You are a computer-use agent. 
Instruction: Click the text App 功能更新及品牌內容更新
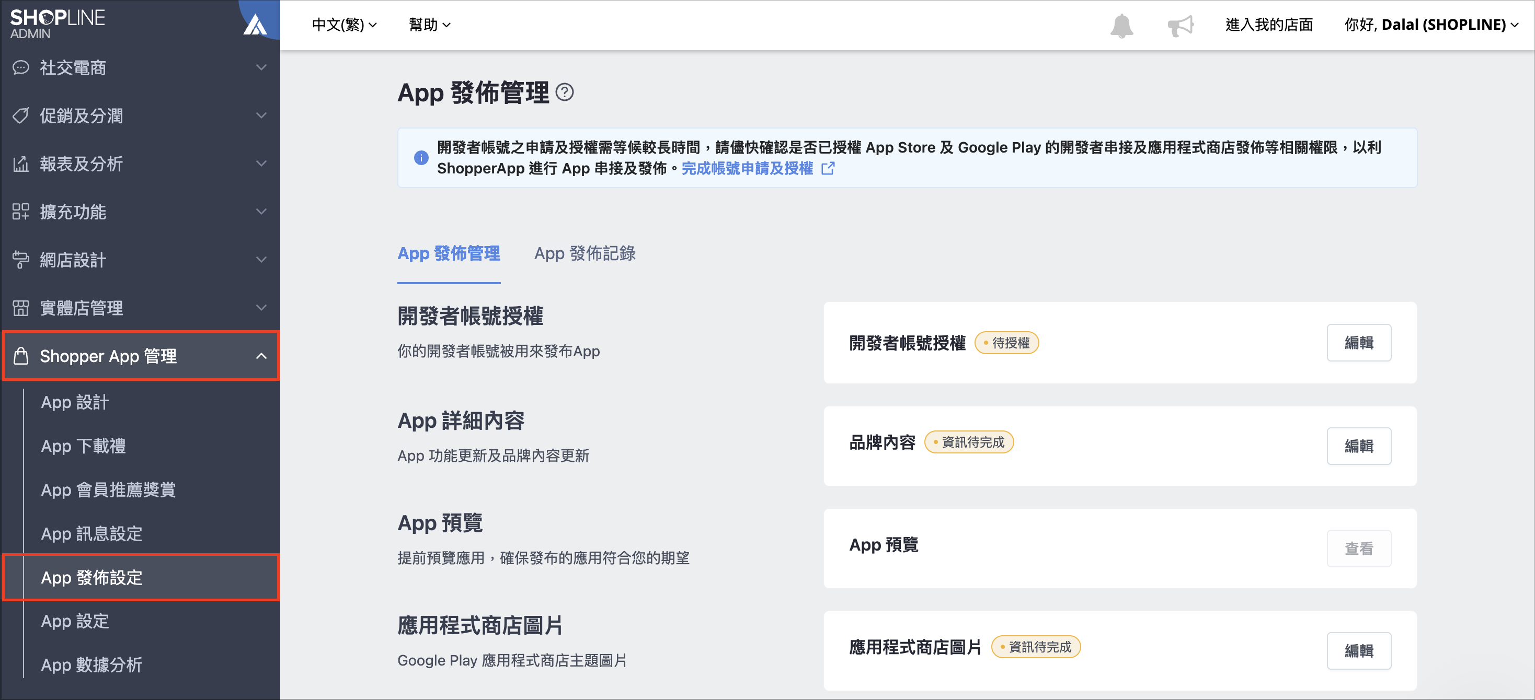493,456
